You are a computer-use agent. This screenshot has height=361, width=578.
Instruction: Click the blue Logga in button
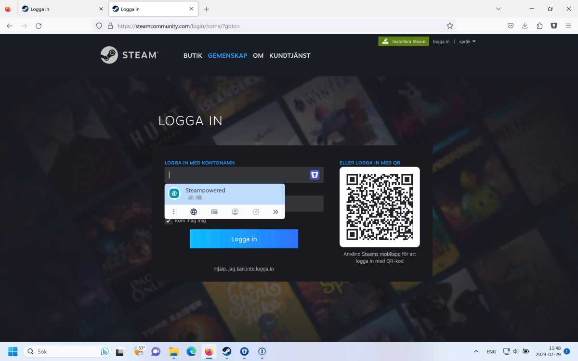(244, 239)
